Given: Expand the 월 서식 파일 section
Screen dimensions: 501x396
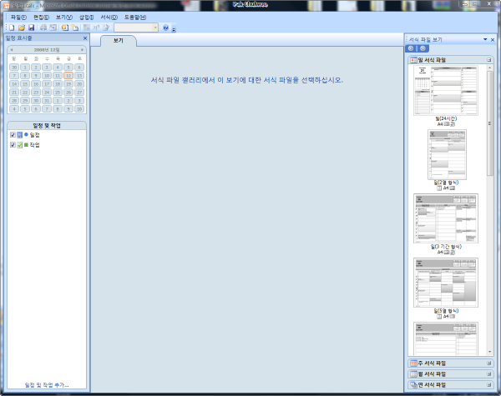Looking at the screenshot, I should [489, 374].
